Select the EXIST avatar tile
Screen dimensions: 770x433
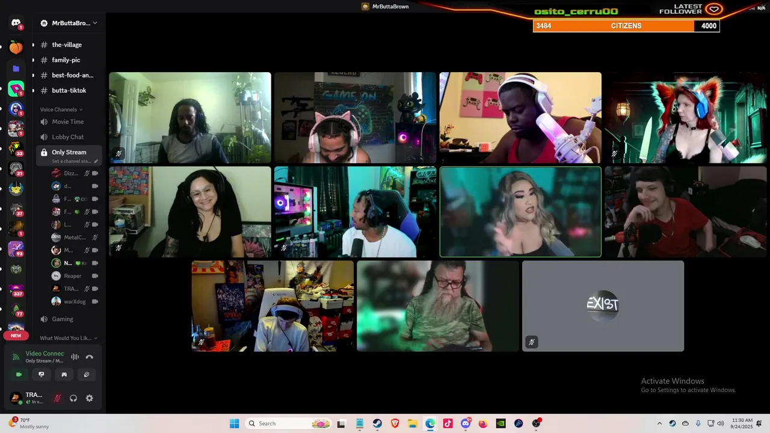point(603,306)
